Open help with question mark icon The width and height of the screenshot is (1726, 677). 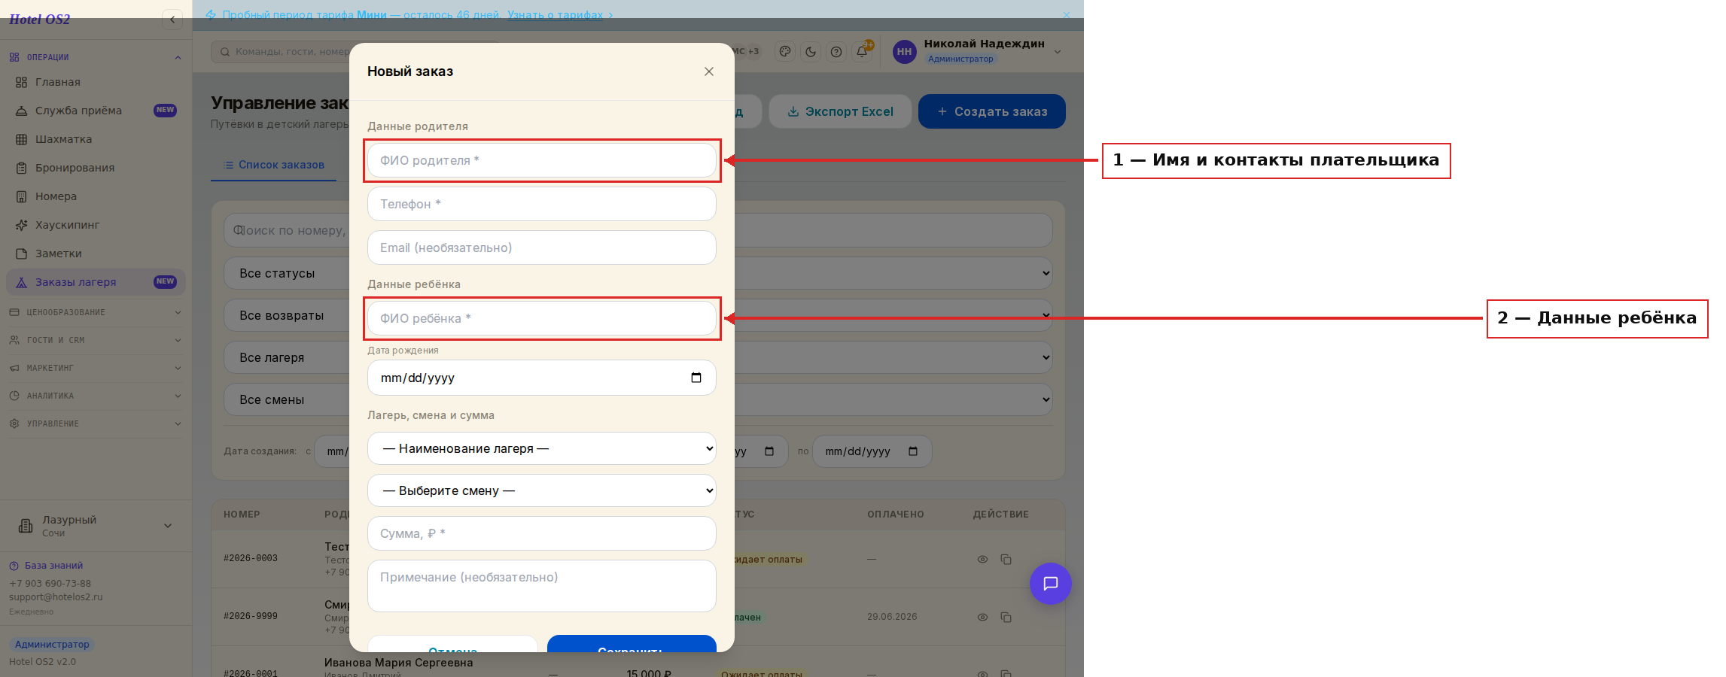(836, 52)
